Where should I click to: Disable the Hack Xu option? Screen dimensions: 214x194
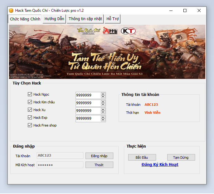click(x=30, y=110)
